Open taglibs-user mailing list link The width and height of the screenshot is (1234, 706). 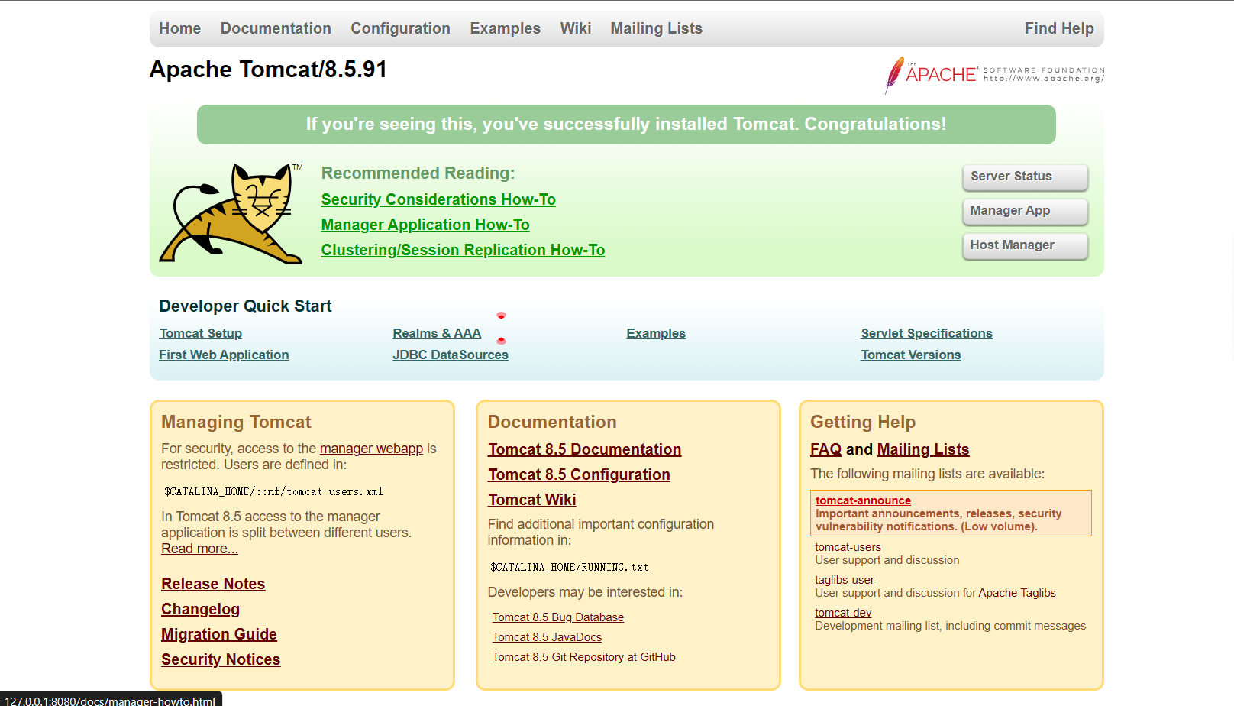[x=844, y=580]
